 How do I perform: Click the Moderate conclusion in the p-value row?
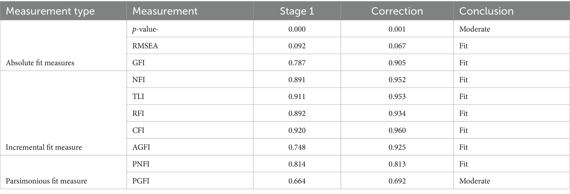(x=474, y=29)
